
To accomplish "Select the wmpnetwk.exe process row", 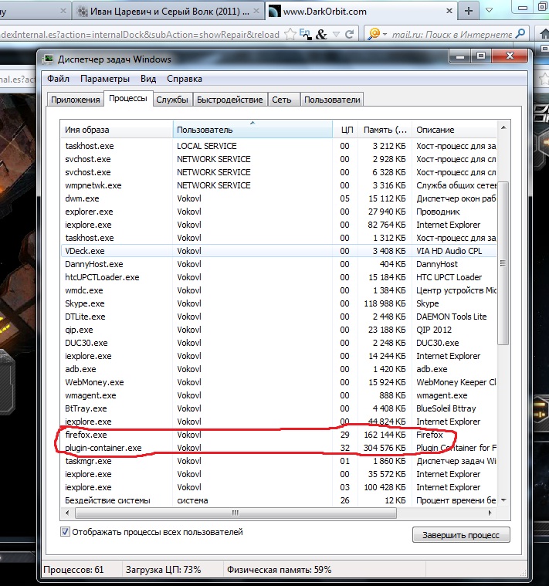I will [279, 185].
